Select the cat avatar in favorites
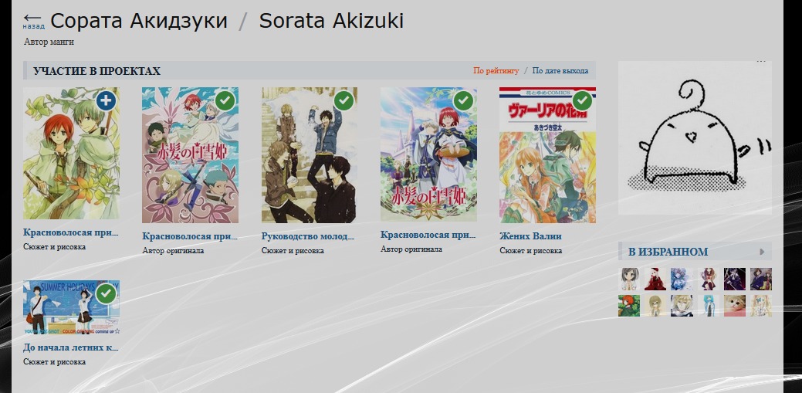Image resolution: width=802 pixels, height=393 pixels. click(x=735, y=306)
